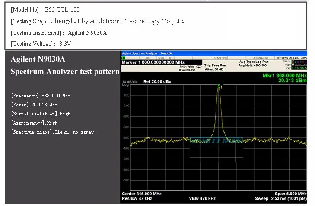
Task: Click the SENSE:INT status entry
Action: pos(220,58)
